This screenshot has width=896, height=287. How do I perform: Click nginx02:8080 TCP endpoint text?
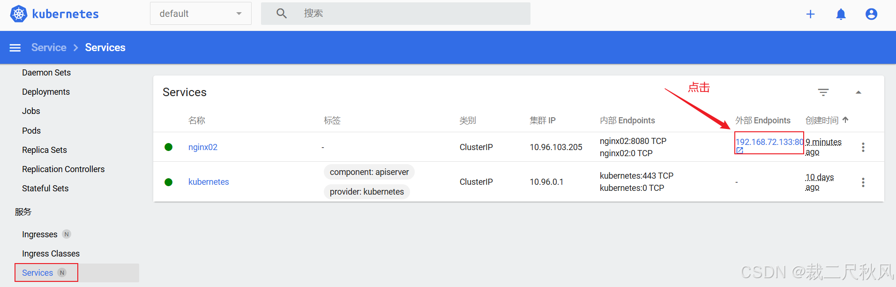click(633, 141)
